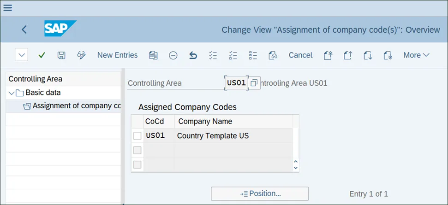Select the third empty row checkbox
448x205 pixels.
click(137, 164)
